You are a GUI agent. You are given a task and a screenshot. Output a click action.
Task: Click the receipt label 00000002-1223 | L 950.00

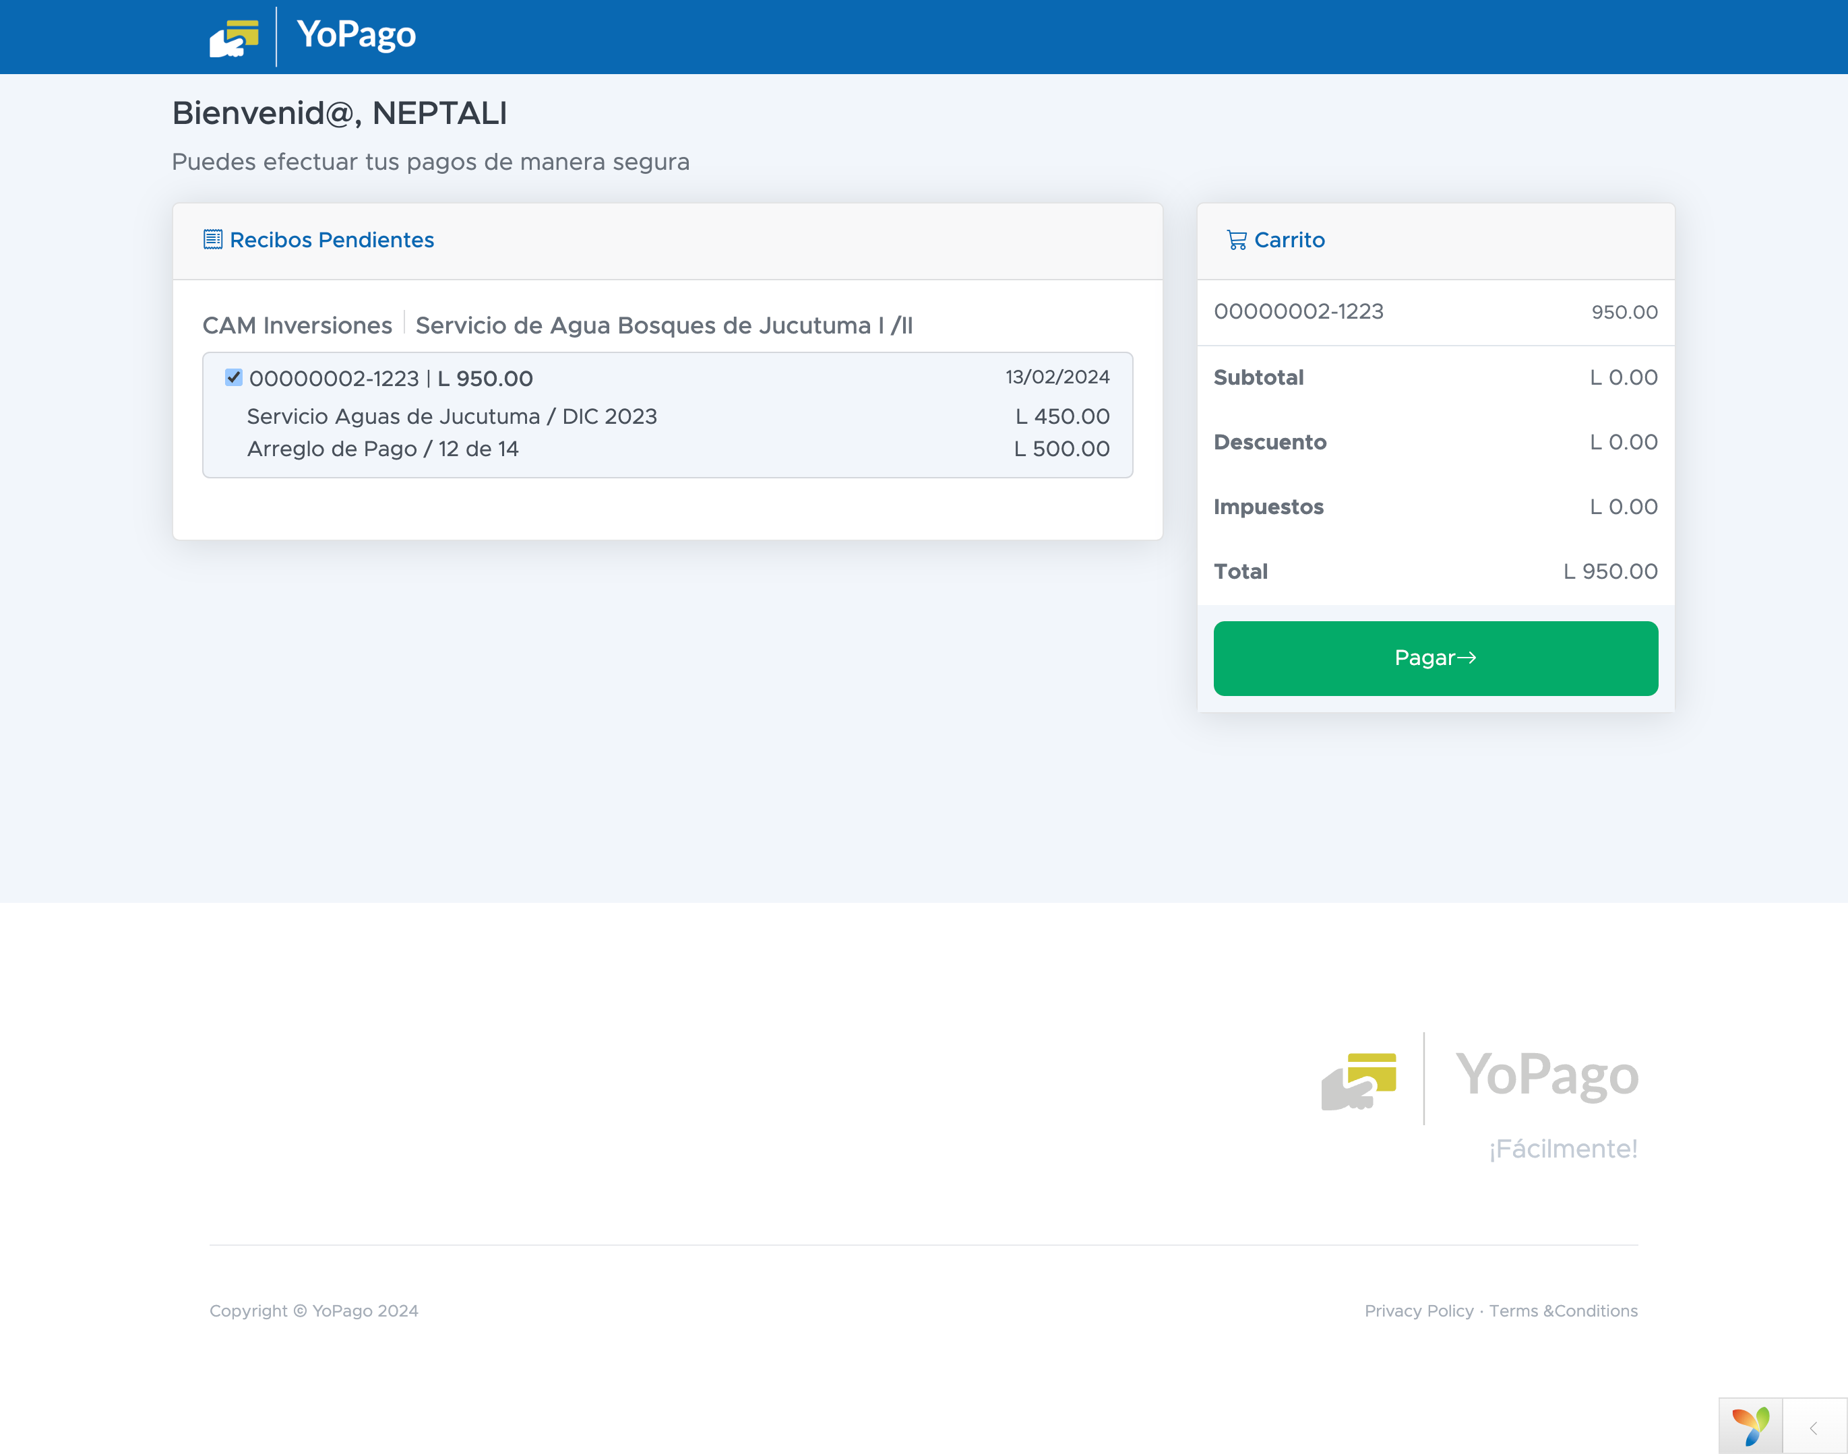click(x=391, y=379)
